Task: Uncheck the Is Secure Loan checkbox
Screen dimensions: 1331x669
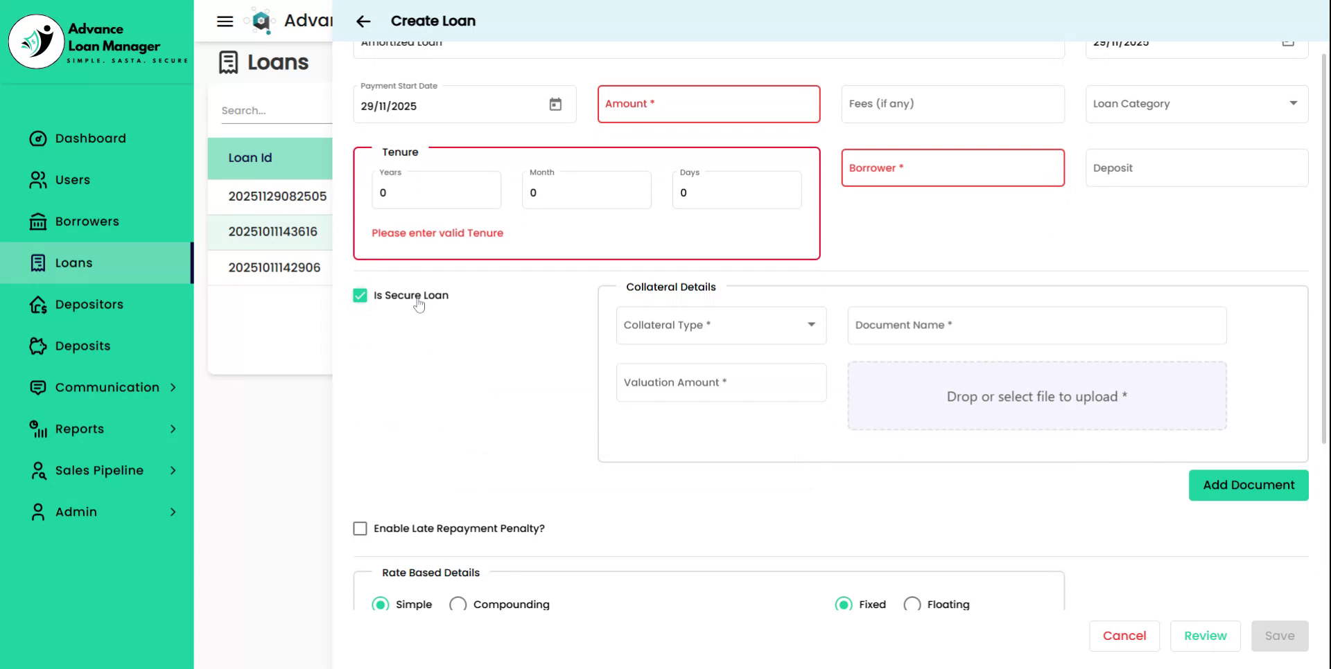Action: pos(360,296)
